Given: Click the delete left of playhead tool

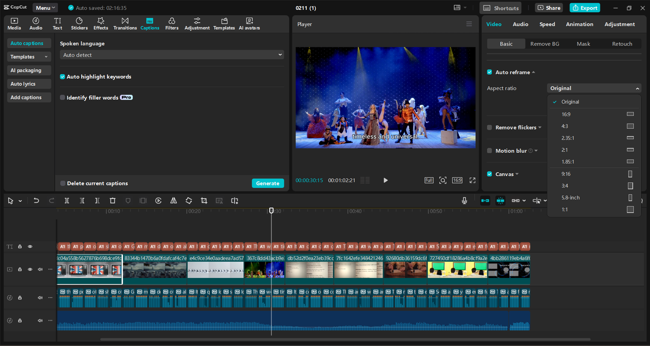Looking at the screenshot, I should click(82, 201).
